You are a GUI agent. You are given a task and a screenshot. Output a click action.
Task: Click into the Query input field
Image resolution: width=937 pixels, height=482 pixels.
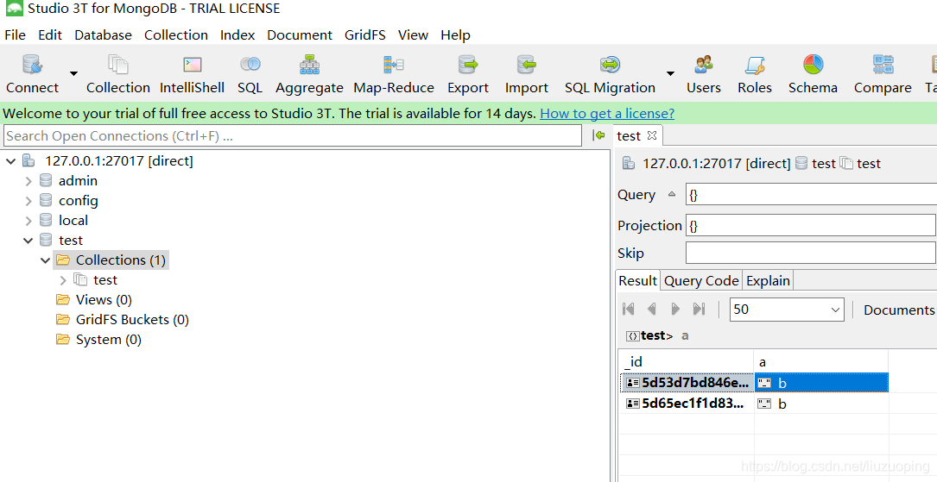pyautogui.click(x=811, y=195)
